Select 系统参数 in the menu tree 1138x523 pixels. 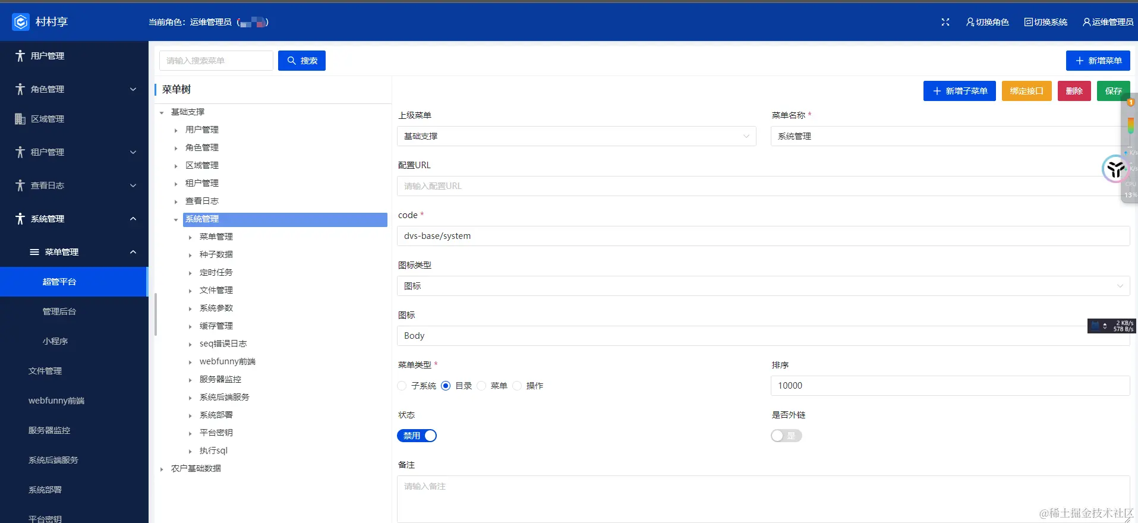(x=216, y=308)
